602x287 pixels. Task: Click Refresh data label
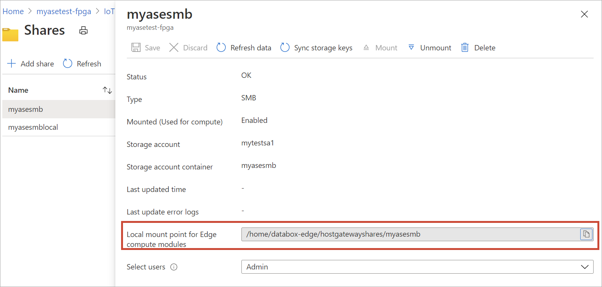coord(251,48)
